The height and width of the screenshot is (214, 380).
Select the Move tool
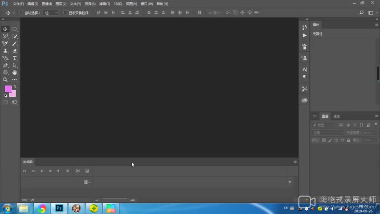pos(5,29)
